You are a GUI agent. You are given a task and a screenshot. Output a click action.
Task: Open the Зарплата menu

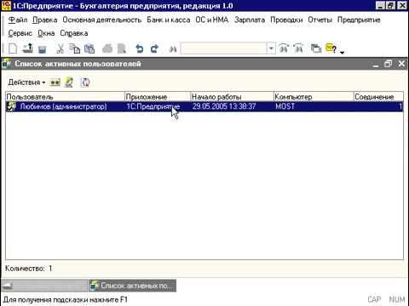click(250, 20)
